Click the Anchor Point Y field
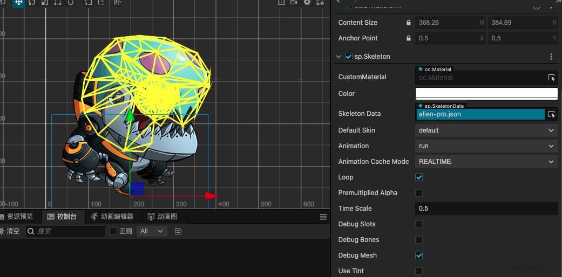The width and height of the screenshot is (562, 277). [x=523, y=38]
